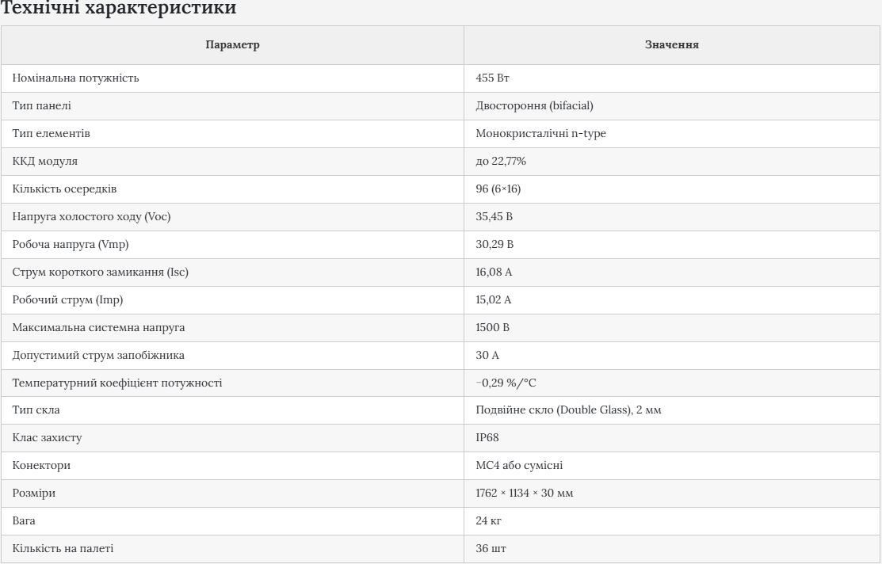The image size is (882, 564).
Task: Click the 15,02 А value
Action: (494, 299)
